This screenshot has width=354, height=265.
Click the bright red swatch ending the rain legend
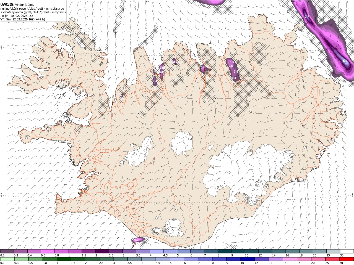click(x=347, y=259)
